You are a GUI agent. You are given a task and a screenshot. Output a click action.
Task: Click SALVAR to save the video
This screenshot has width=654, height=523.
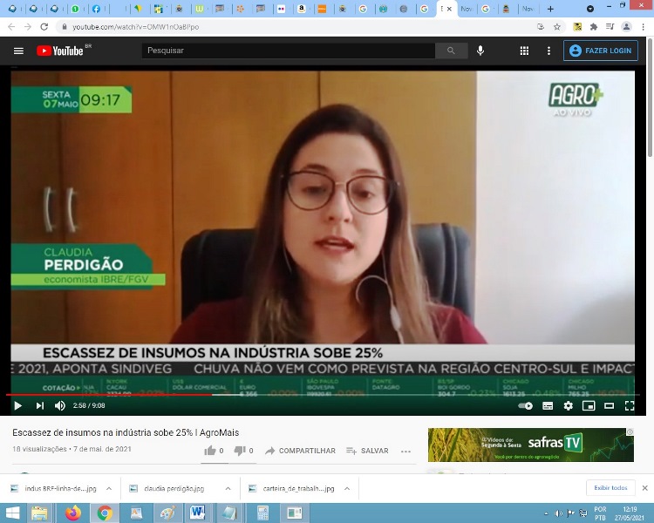pyautogui.click(x=367, y=451)
